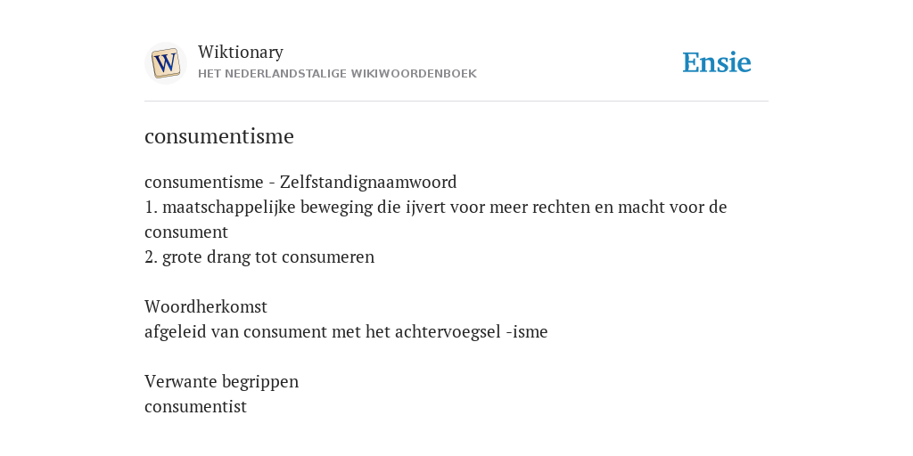The width and height of the screenshot is (913, 456).
Task: Open the related term 'consumentist'
Action: (195, 406)
